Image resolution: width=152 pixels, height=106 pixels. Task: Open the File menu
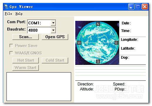pos(9,14)
